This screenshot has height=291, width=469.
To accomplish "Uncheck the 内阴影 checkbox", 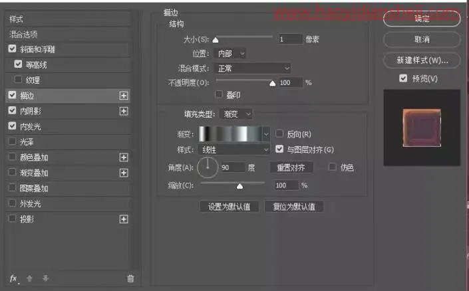I will tap(12, 110).
